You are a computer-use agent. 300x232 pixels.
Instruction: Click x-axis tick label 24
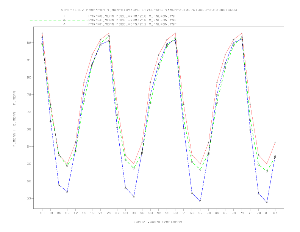[109, 213]
